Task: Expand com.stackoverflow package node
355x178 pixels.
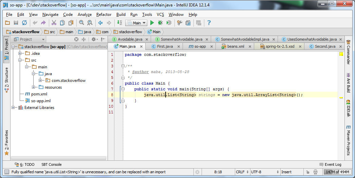Action: pyautogui.click(x=40, y=81)
